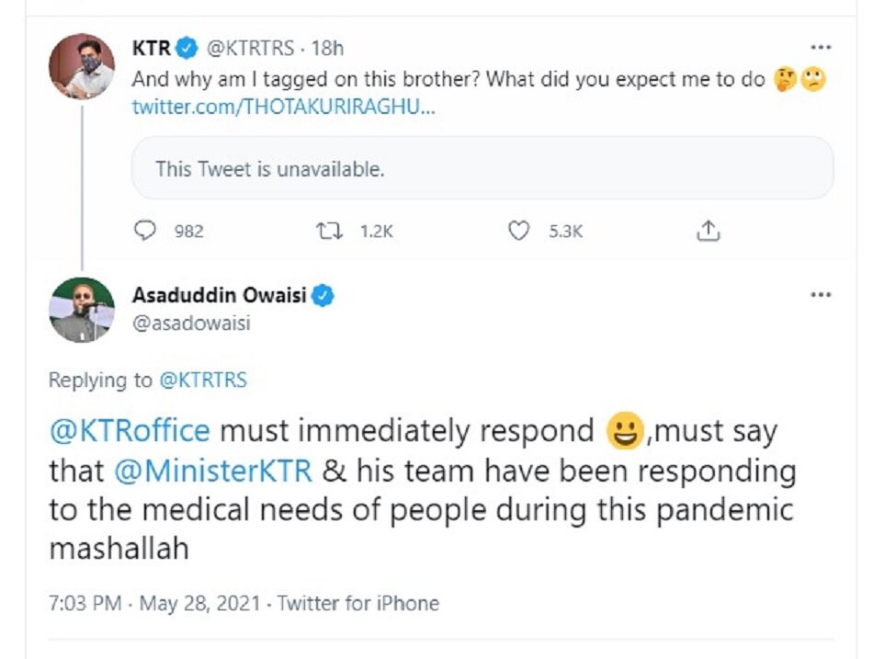Open the unavailable quoted tweet box
Viewport: 873px width, 659px height.
pyautogui.click(x=482, y=169)
